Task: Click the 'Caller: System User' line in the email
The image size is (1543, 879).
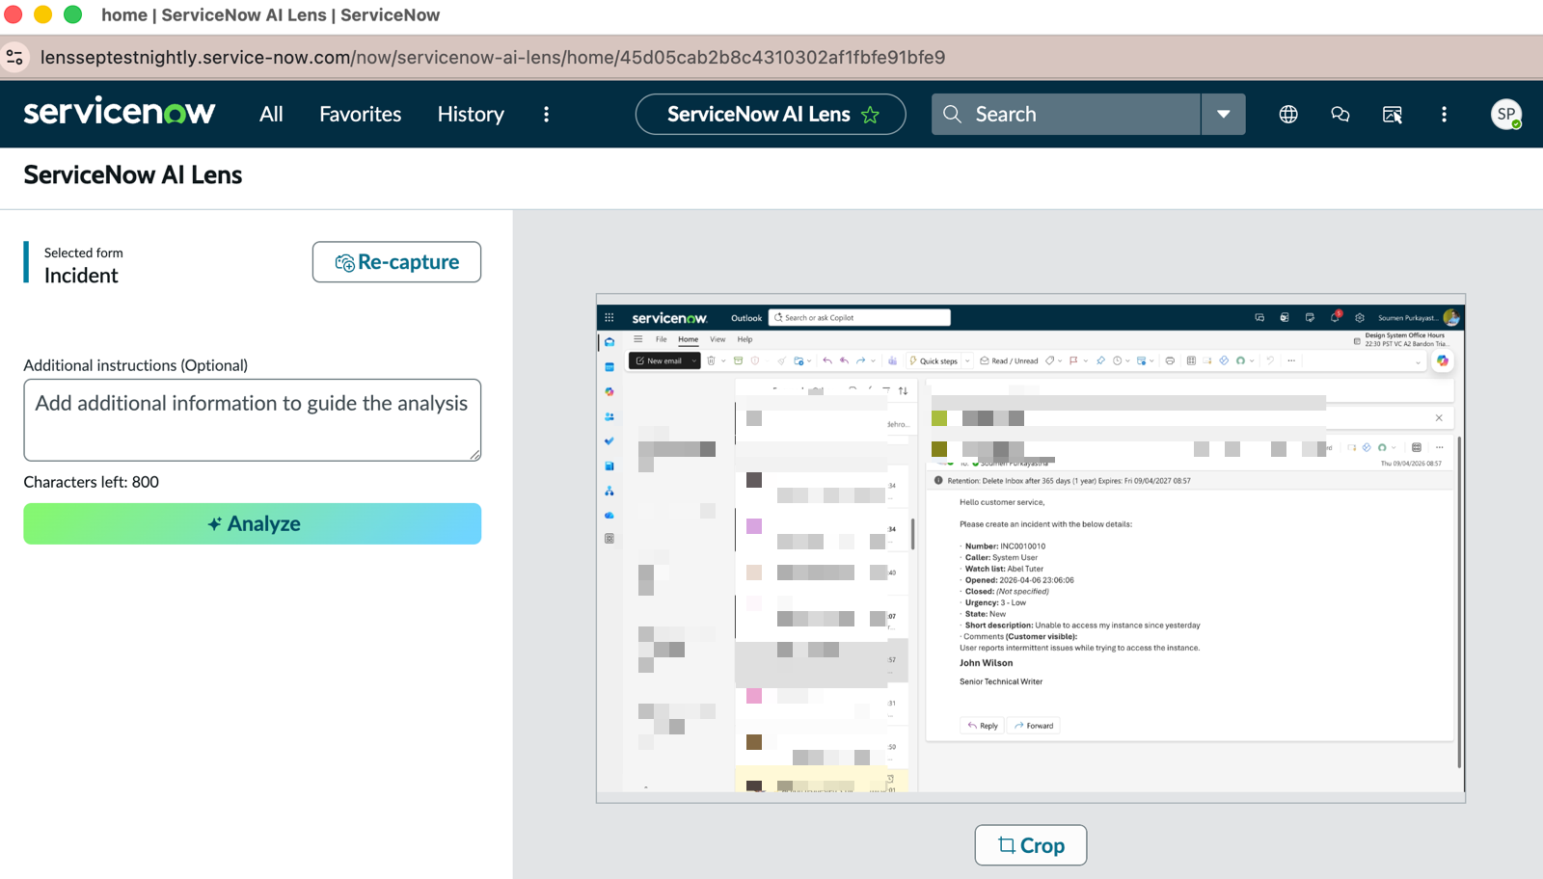Action: [x=1001, y=557]
